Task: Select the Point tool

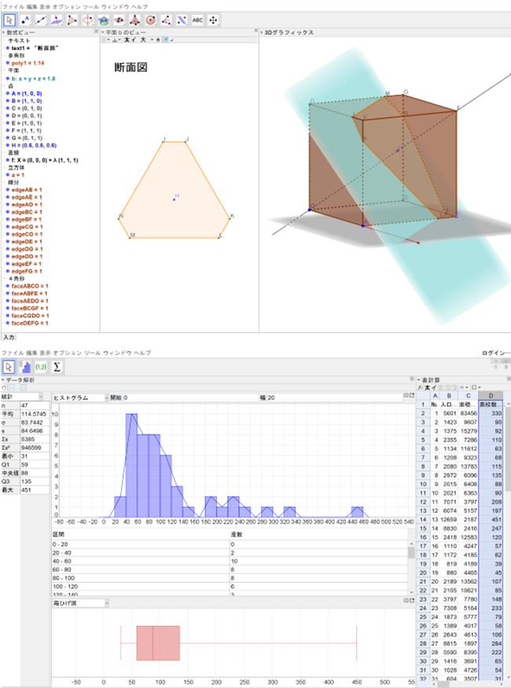Action: (25, 20)
